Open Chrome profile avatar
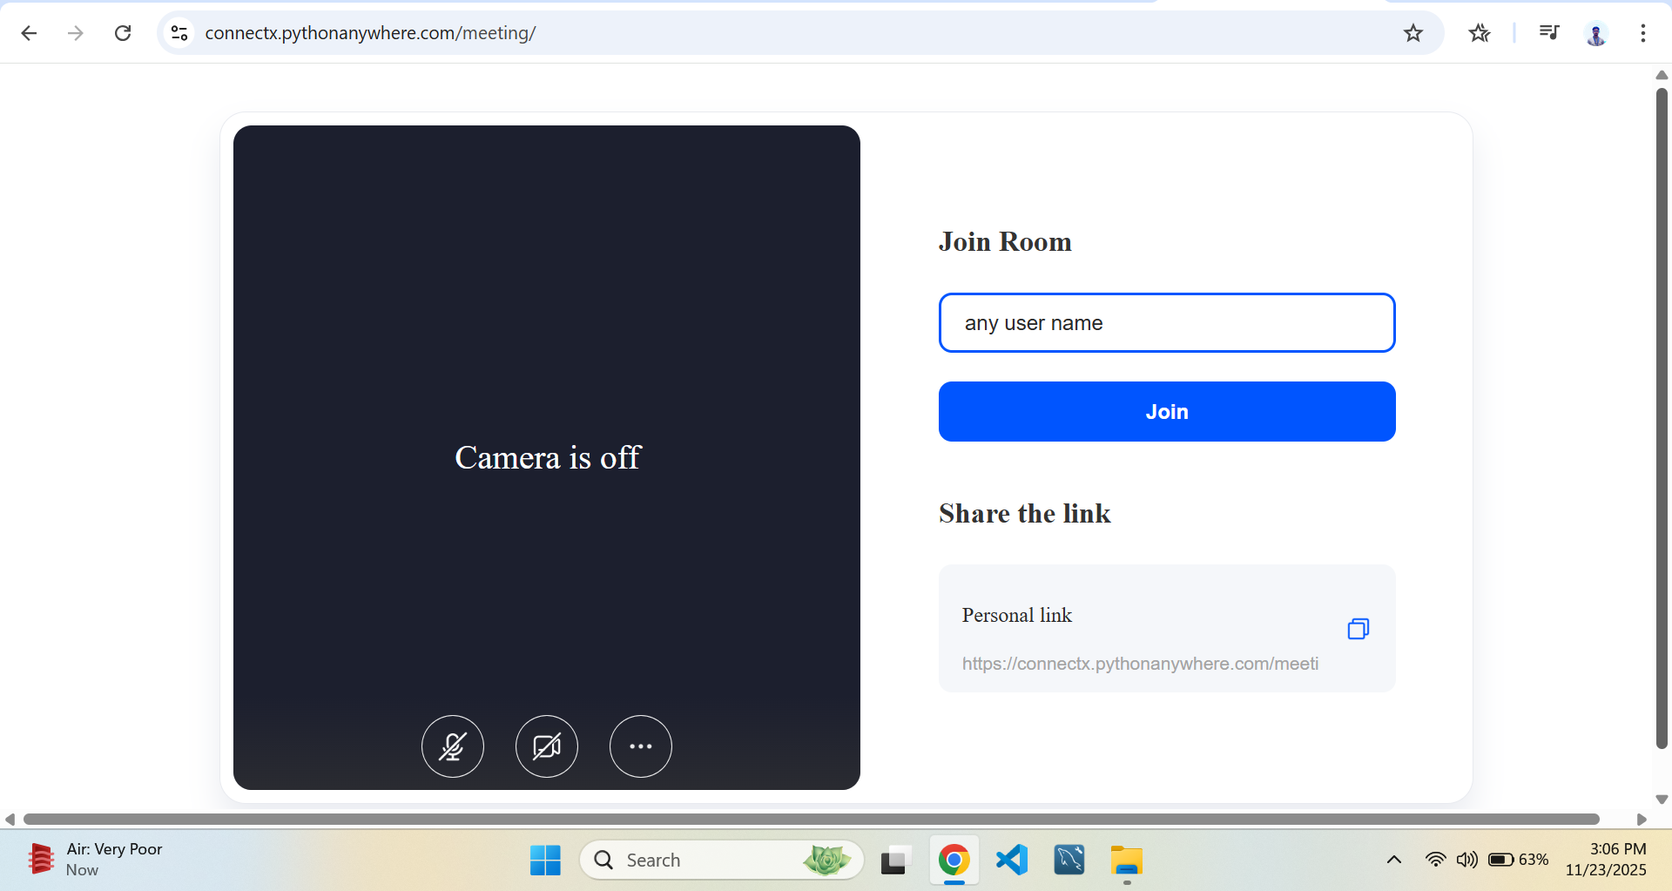The height and width of the screenshot is (891, 1672). point(1595,33)
